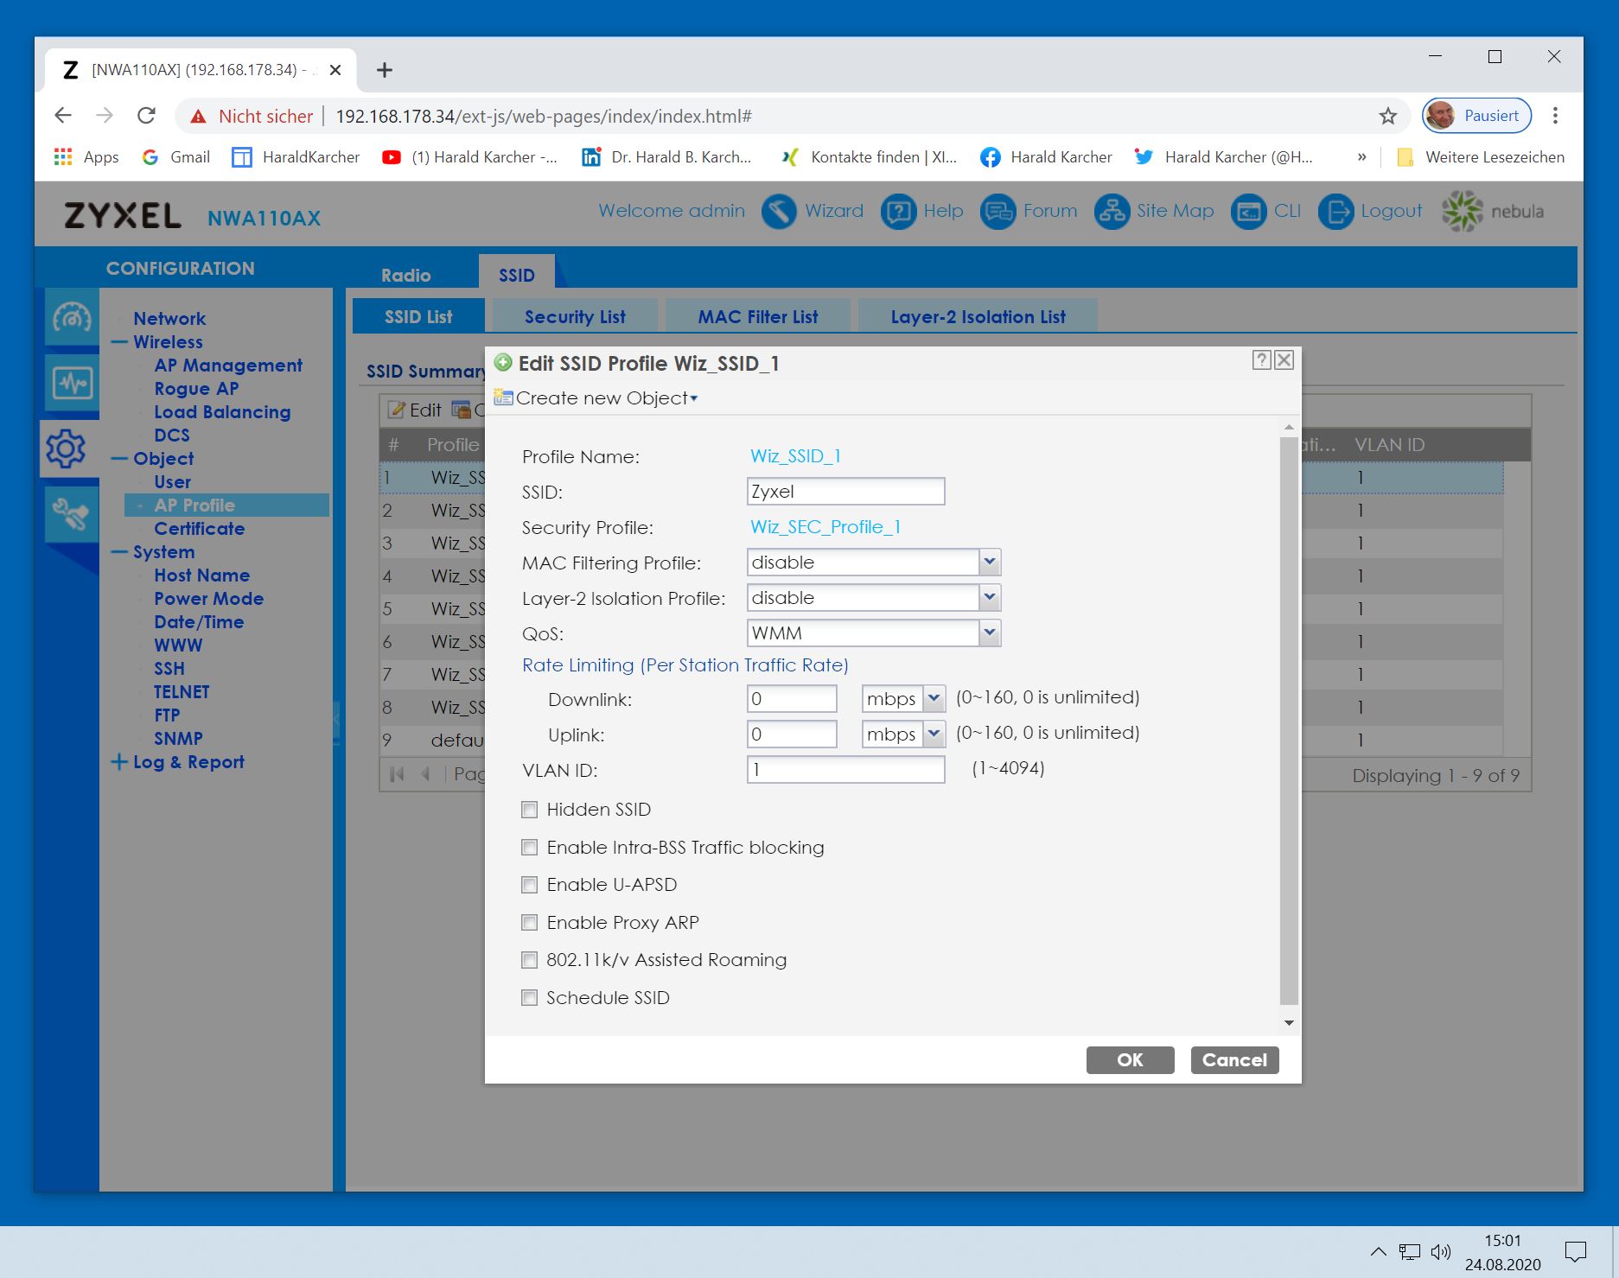Launch the CLI console icon
The width and height of the screenshot is (1619, 1278).
click(1248, 212)
